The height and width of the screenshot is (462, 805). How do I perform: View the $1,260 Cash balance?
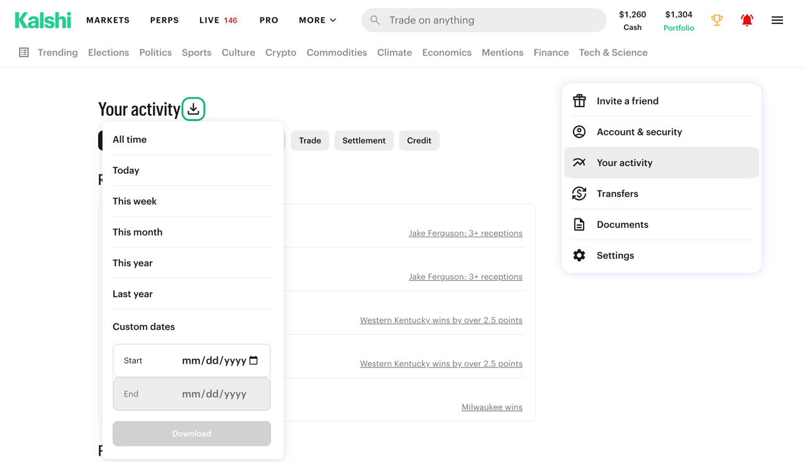pos(633,20)
